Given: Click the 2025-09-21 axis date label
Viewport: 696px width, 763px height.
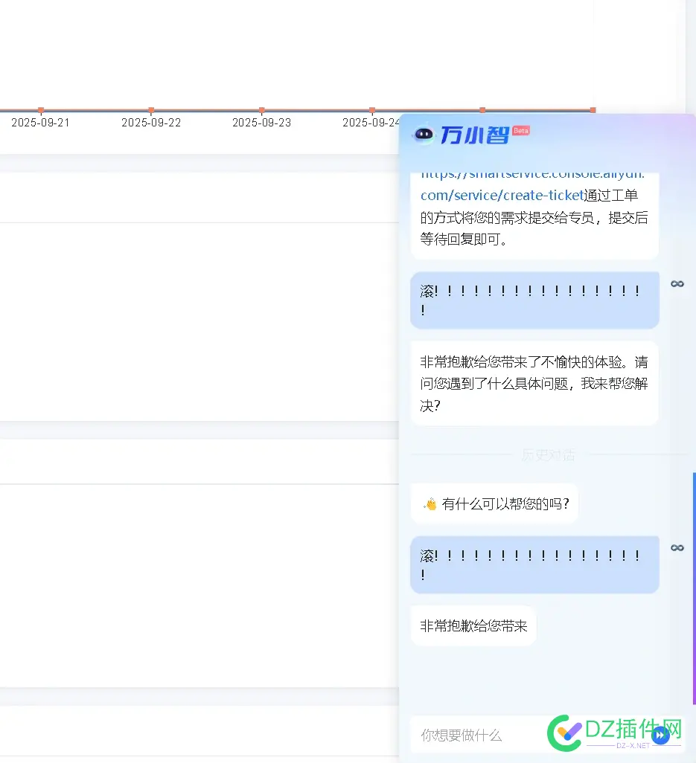Looking at the screenshot, I should tap(40, 123).
